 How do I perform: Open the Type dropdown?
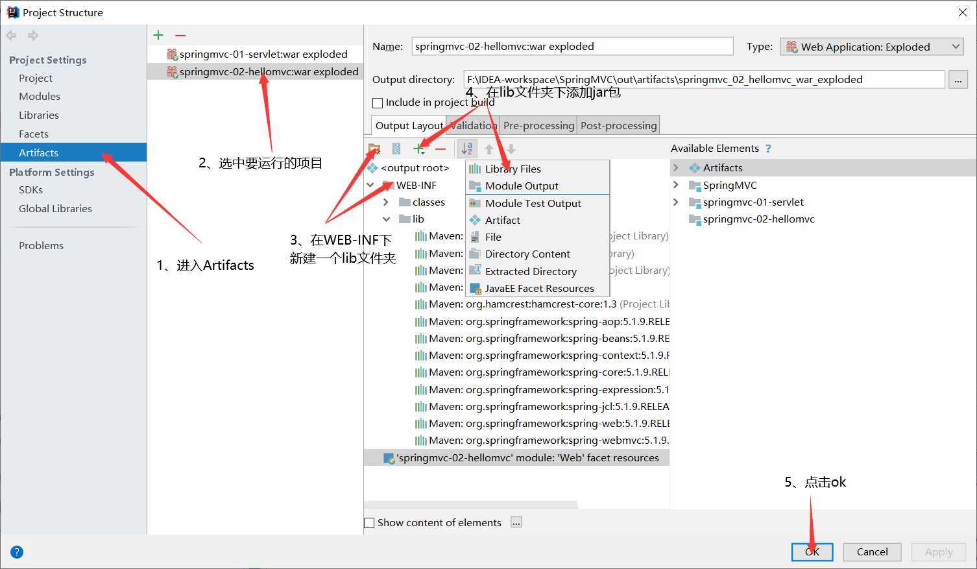click(872, 47)
